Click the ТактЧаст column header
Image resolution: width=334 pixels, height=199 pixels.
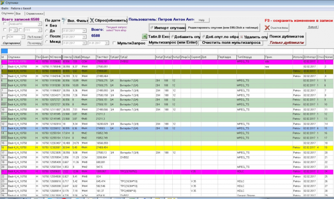[103, 57]
